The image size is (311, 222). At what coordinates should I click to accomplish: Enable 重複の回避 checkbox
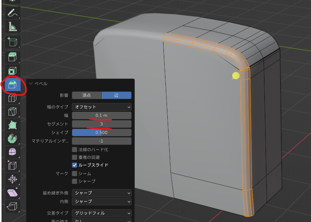tap(75, 157)
